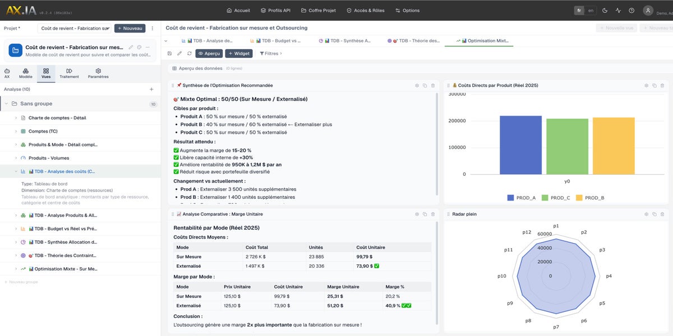
Task: Toggle dark mode with the moon icon
Action: click(x=605, y=10)
